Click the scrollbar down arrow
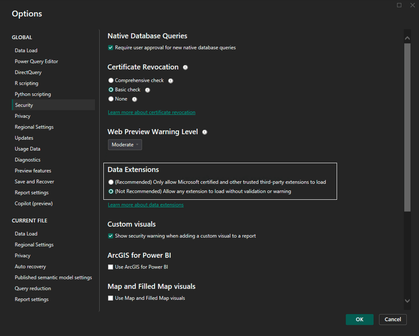This screenshot has width=419, height=336. point(407,301)
